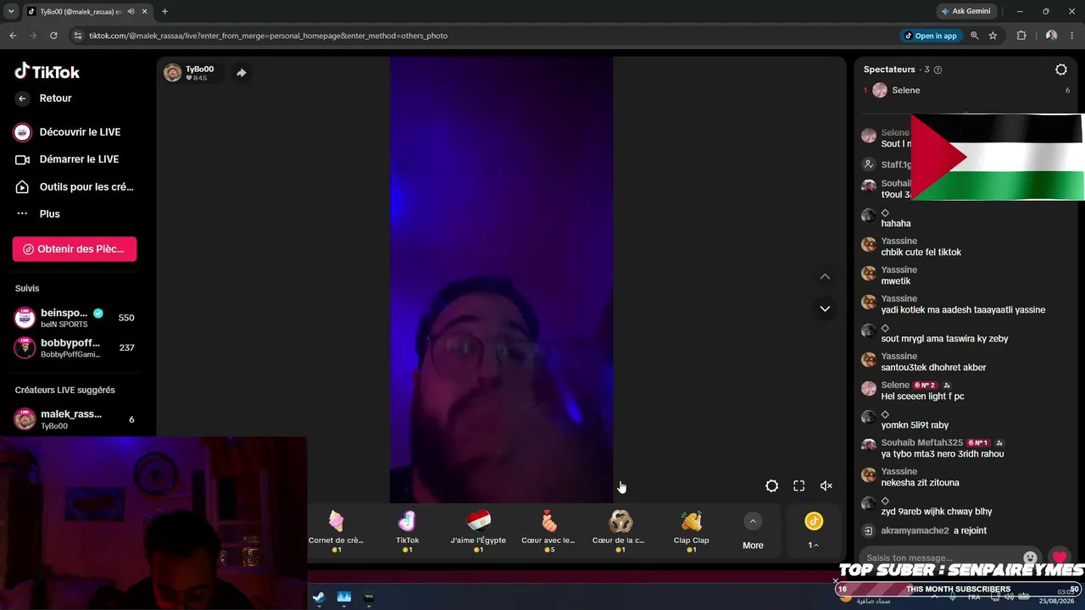Send the Clap Clap gift

[x=691, y=531]
